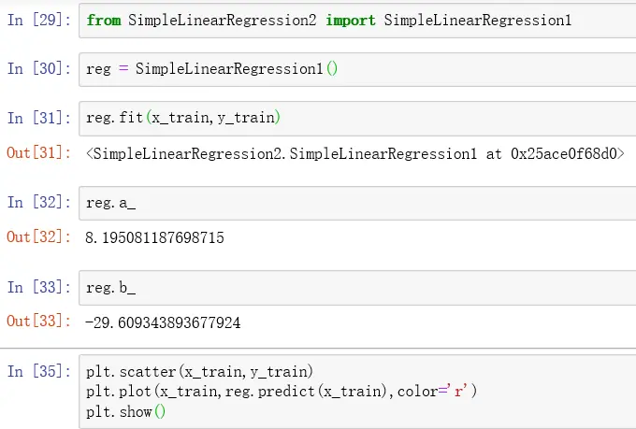Place cursor in plt.scatter(x_train,y_train) line
The width and height of the screenshot is (636, 429).
(200, 371)
